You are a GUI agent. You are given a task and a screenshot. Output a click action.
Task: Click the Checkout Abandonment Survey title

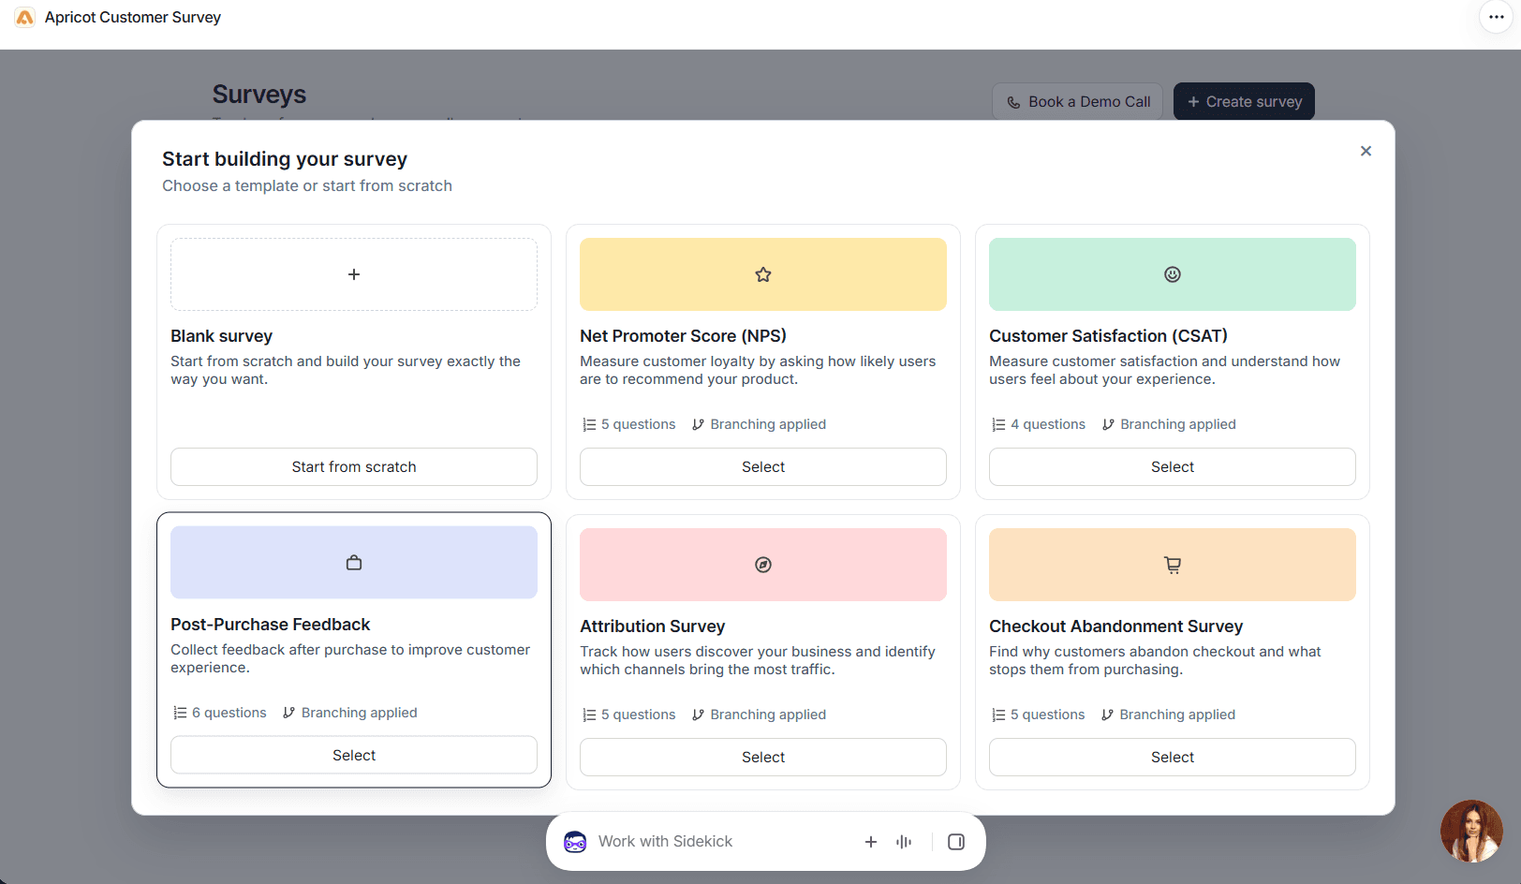[x=1116, y=626]
